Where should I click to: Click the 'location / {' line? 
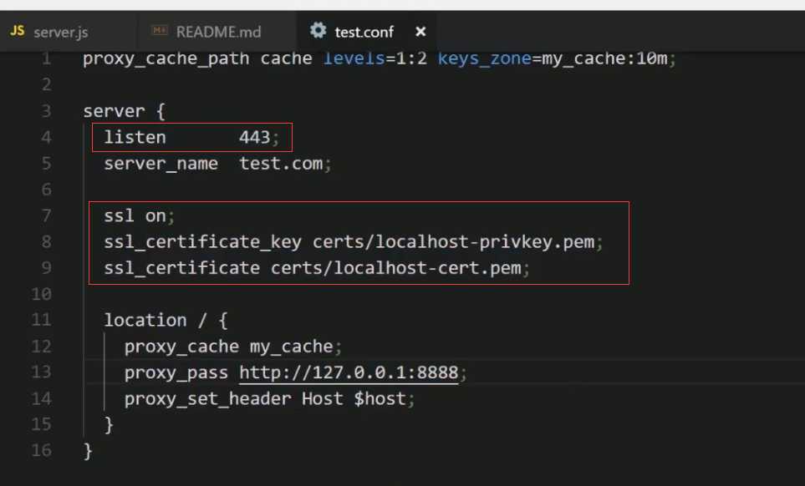(166, 321)
